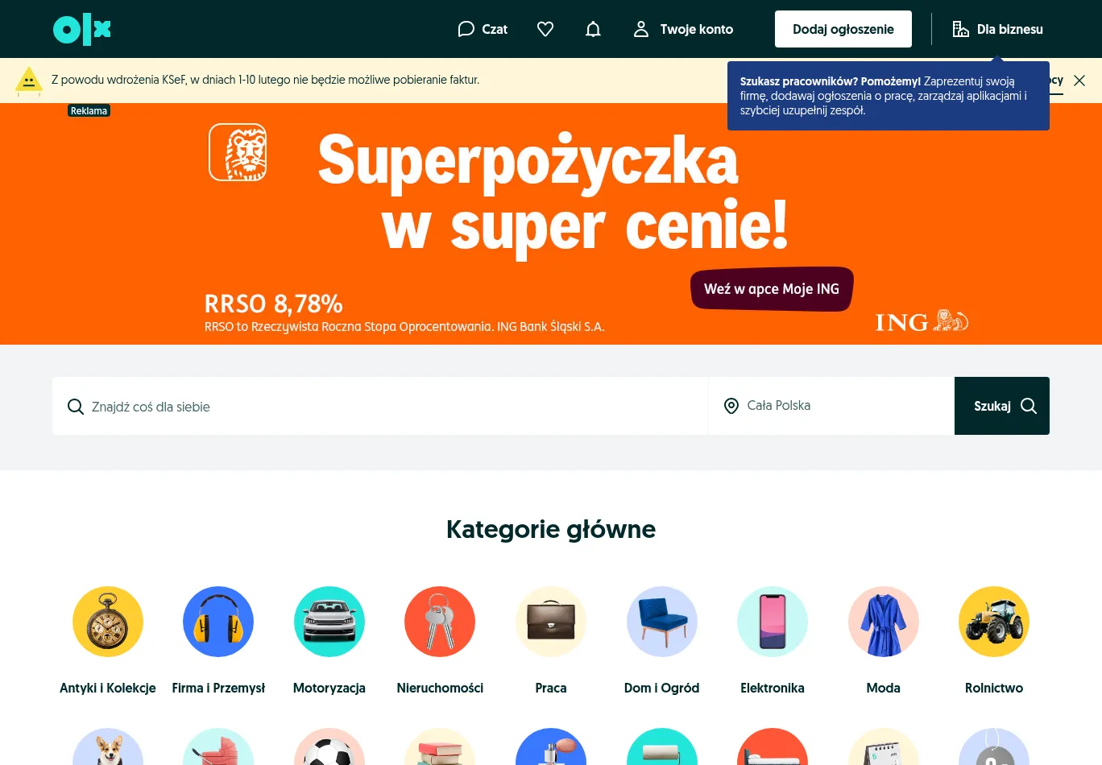Viewport: 1102px width, 765px height.
Task: Open the Czat messages icon
Action: (483, 29)
